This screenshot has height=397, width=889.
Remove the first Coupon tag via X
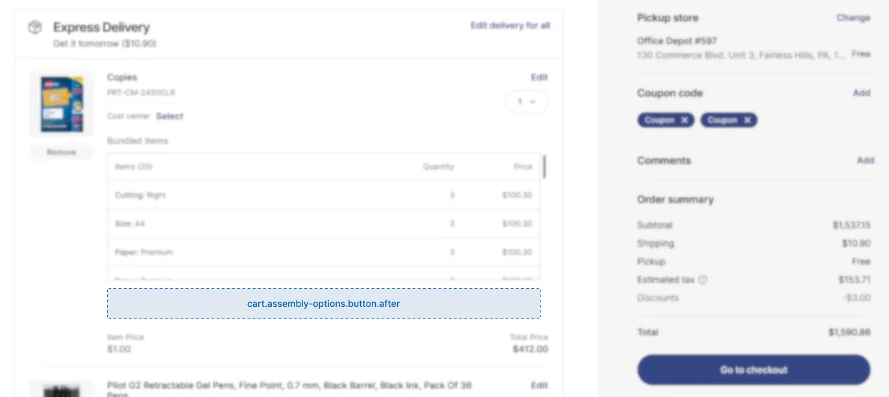[685, 120]
